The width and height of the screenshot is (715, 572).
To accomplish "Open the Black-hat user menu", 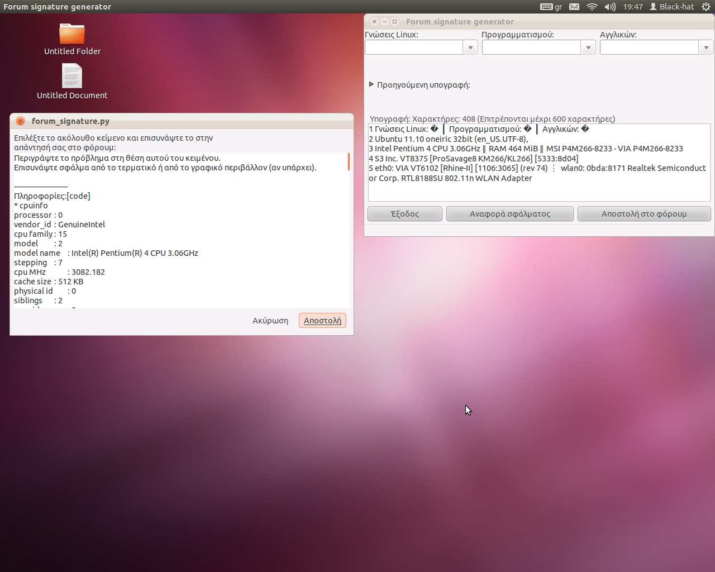I will click(672, 7).
